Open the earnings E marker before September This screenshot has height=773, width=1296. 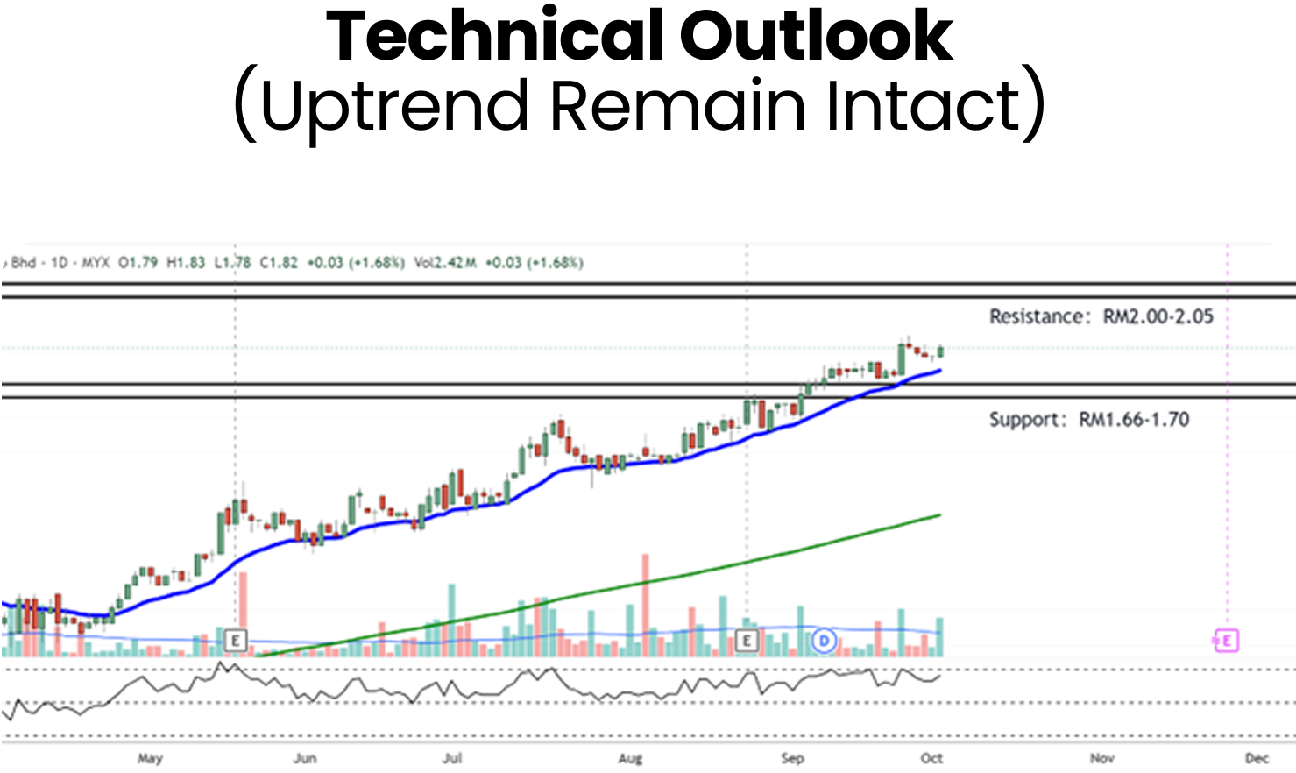click(x=747, y=641)
